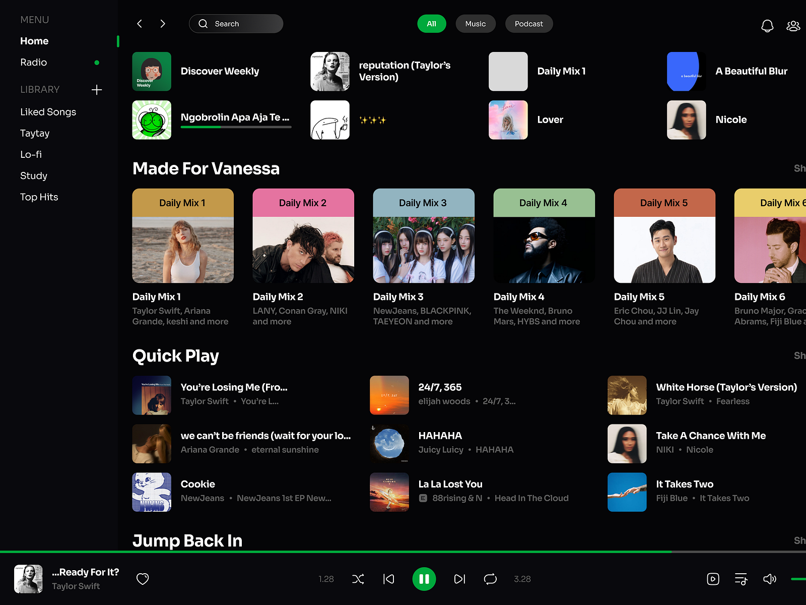Open Liked Songs in library

(x=48, y=112)
